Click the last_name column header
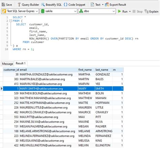The height and width of the screenshot is (148, 160). (x=104, y=70)
